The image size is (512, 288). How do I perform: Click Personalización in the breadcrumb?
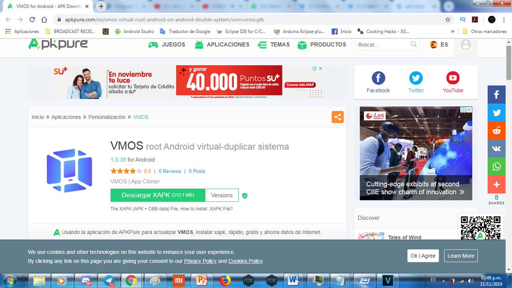[x=107, y=117]
